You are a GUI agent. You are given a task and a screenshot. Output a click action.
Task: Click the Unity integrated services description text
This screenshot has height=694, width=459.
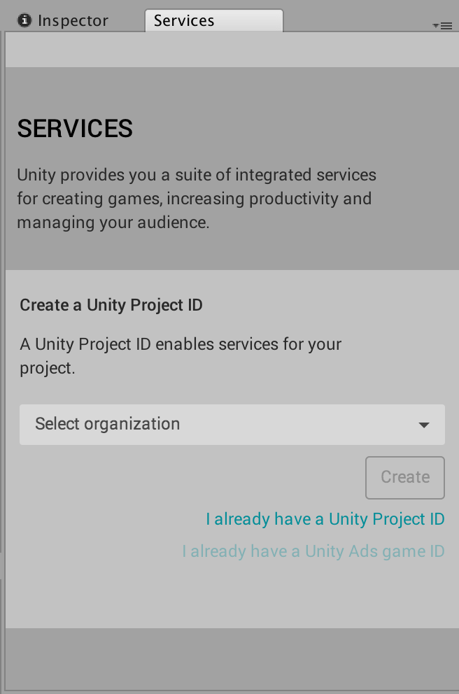tap(197, 199)
